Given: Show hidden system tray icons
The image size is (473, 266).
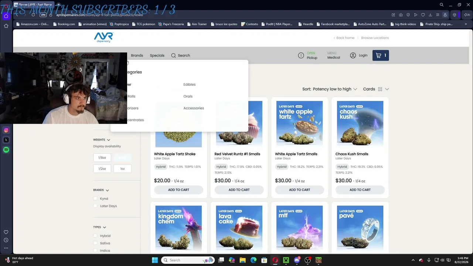Looking at the screenshot, I should [x=413, y=260].
